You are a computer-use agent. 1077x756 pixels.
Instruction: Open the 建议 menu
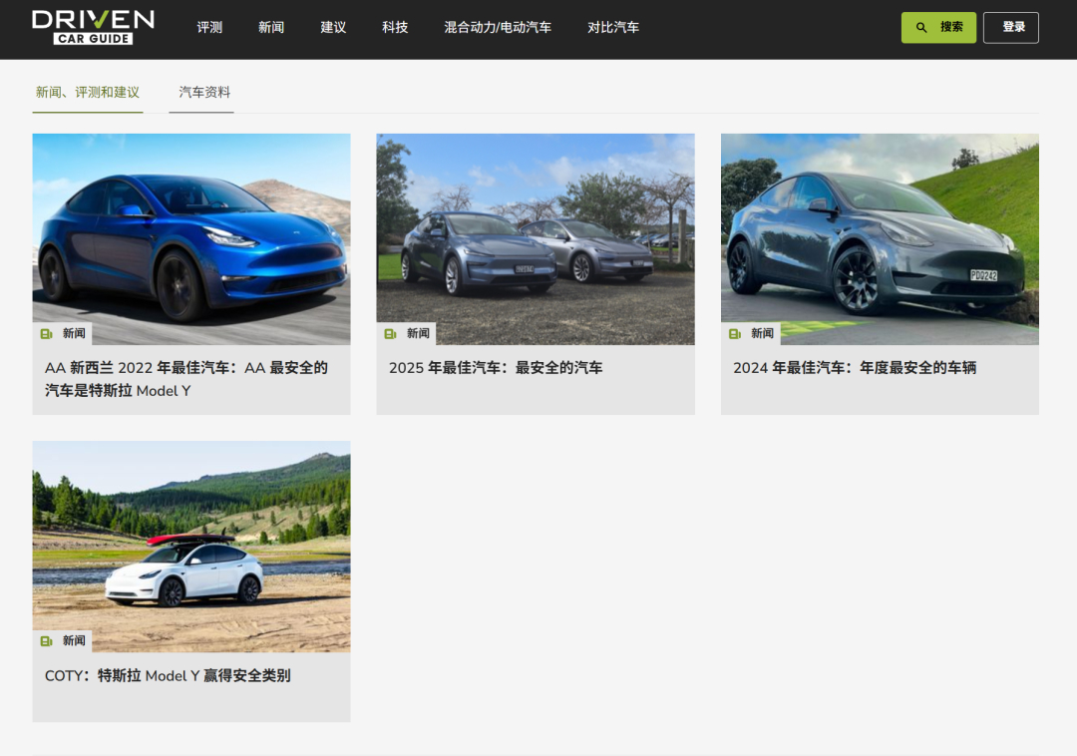tap(333, 28)
